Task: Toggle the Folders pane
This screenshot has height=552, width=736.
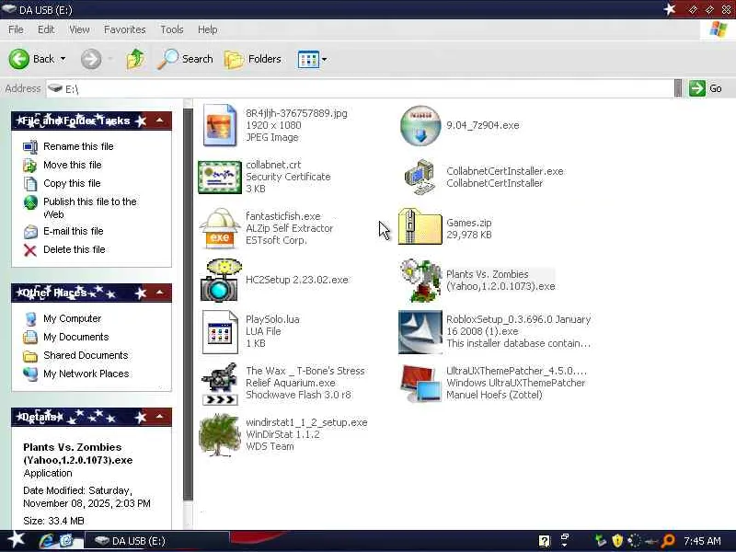Action: (x=252, y=59)
